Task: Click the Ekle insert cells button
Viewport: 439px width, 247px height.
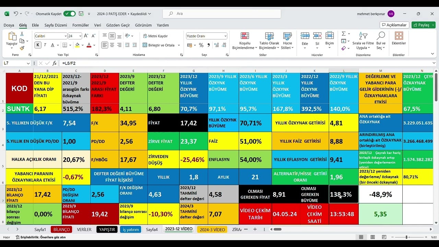Action: (x=305, y=40)
